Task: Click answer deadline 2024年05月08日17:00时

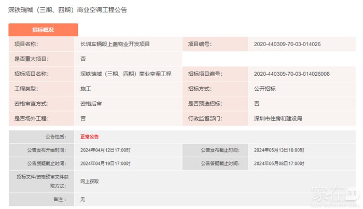Action: [x=279, y=163]
